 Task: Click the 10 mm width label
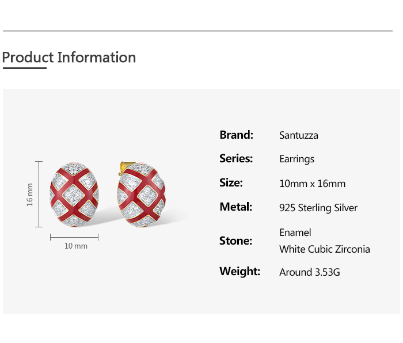pos(75,246)
